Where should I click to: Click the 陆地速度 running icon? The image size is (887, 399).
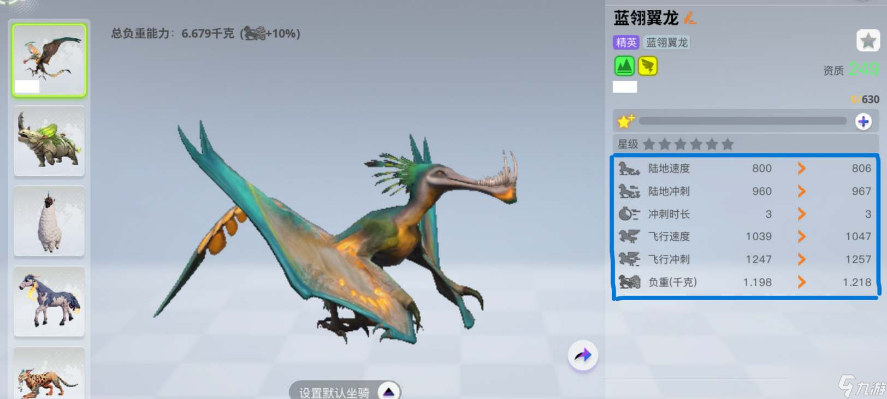pos(629,169)
